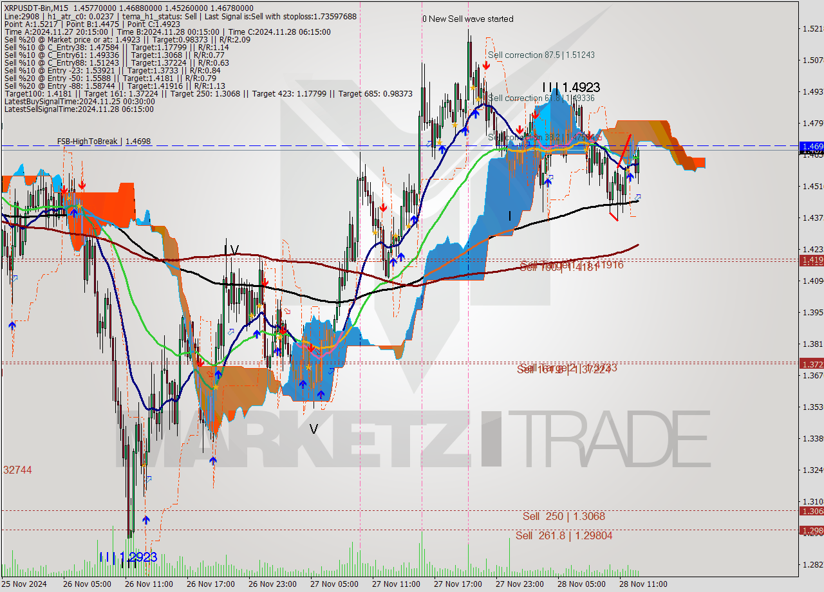The height and width of the screenshot is (592, 824).
Task: Click the 'Sell %10 @ C_Entry88: 1.51243' line
Action: click(117, 62)
